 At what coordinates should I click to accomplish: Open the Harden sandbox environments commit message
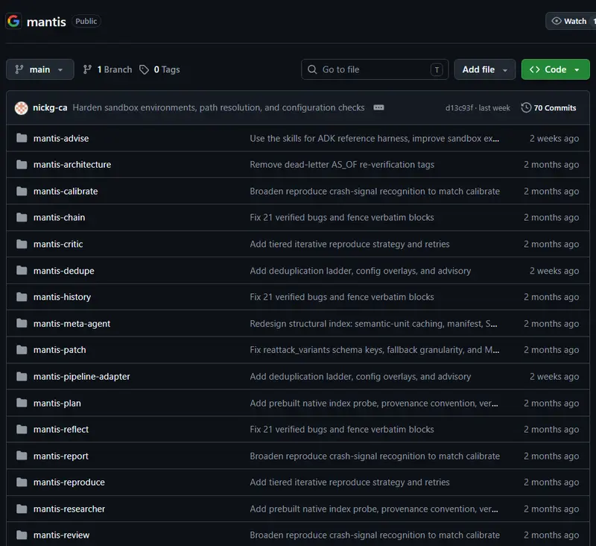point(218,107)
